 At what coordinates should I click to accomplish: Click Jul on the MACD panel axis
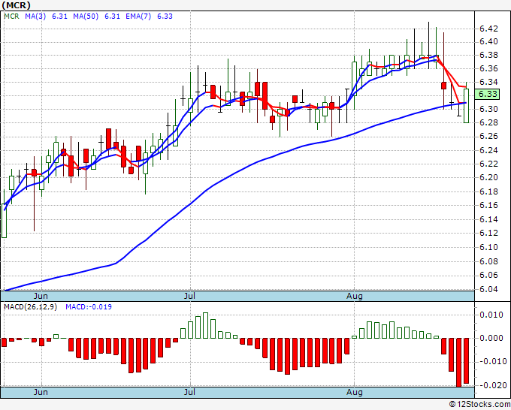coord(189,392)
